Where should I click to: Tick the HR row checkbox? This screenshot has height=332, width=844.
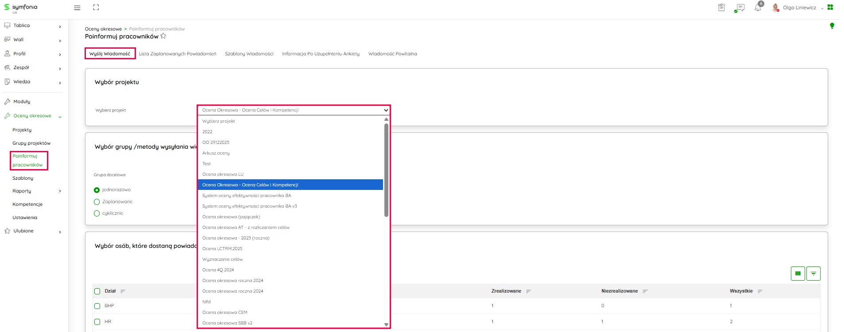point(97,322)
